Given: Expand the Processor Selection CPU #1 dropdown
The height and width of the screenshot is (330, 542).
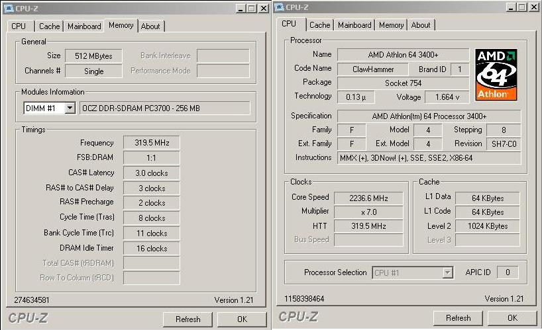Looking at the screenshot, I should 448,272.
